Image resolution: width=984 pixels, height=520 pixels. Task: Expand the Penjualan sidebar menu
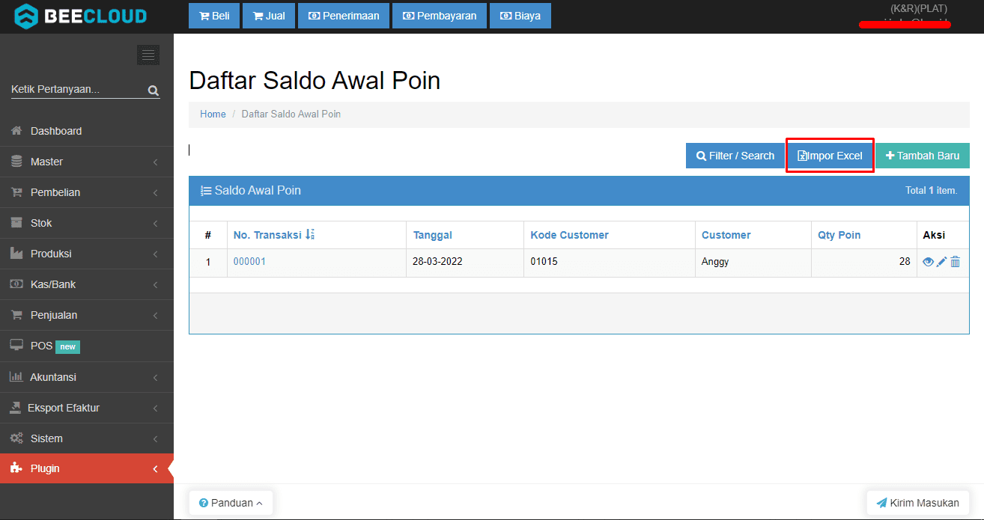click(x=54, y=315)
